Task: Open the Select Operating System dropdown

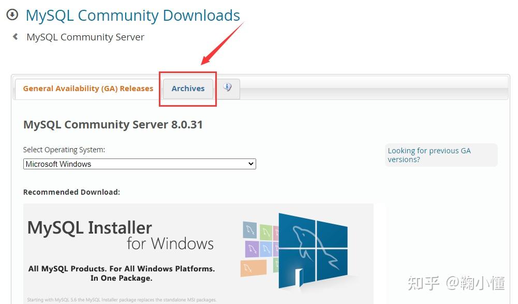Action: 139,164
